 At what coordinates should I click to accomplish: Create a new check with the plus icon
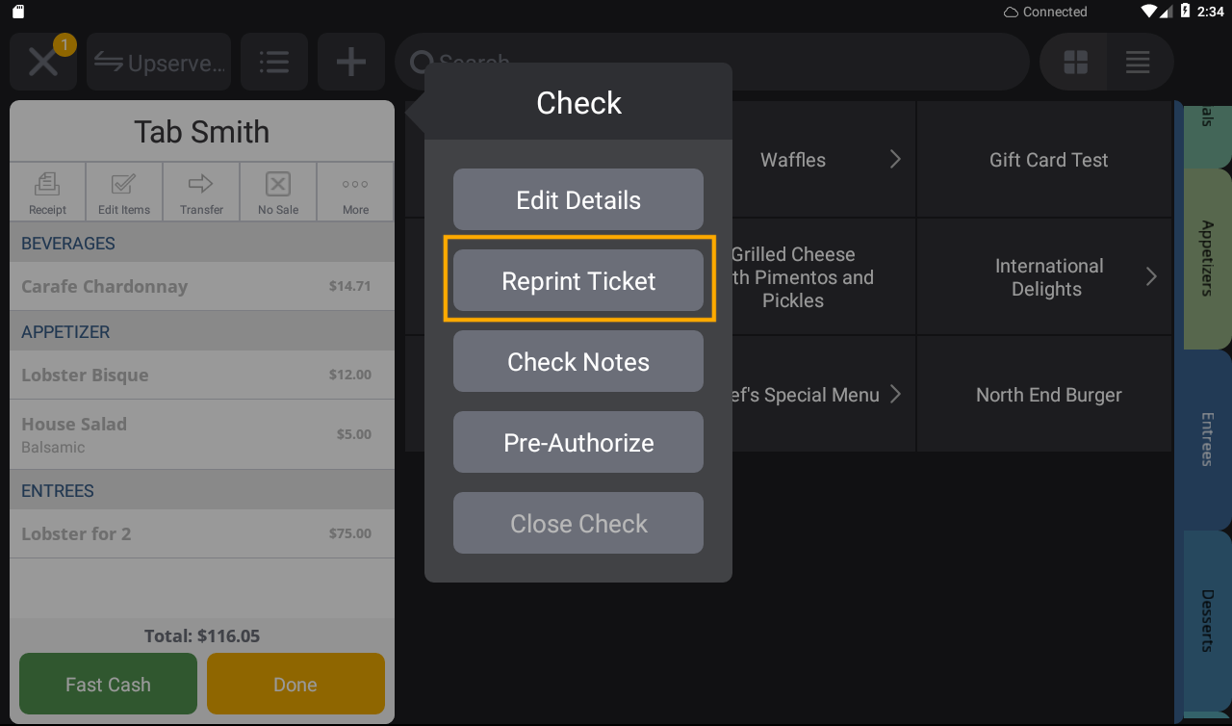tap(350, 62)
